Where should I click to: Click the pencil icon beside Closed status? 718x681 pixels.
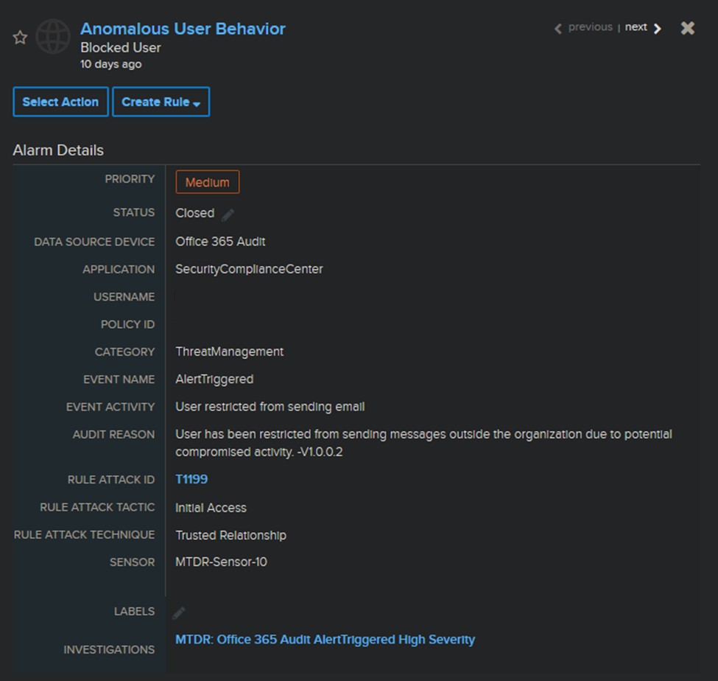(x=228, y=212)
